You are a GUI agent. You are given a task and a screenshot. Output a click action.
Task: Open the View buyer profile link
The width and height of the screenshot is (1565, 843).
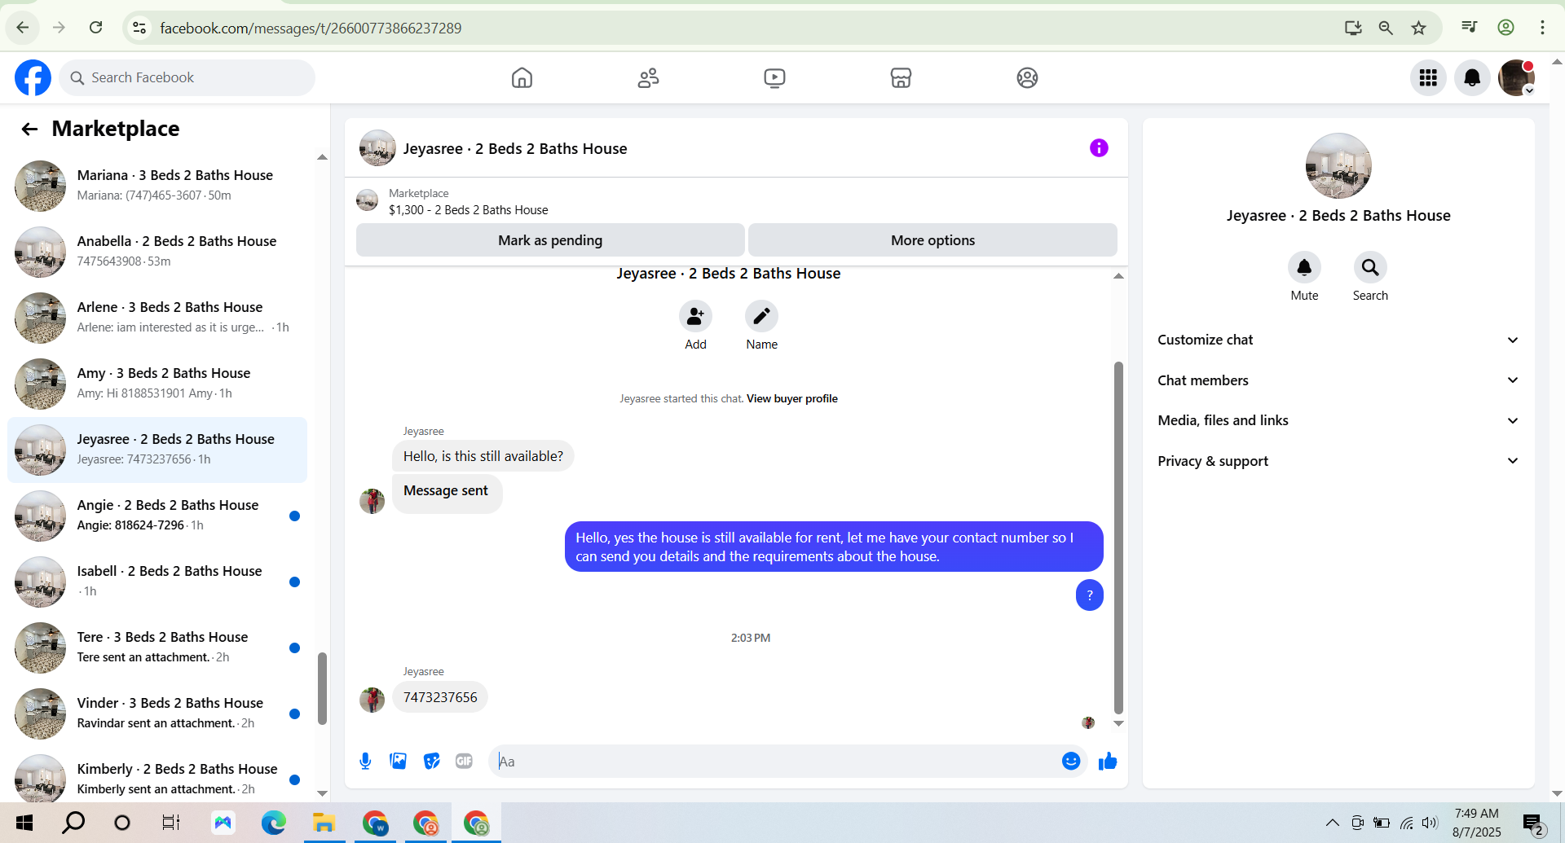792,398
